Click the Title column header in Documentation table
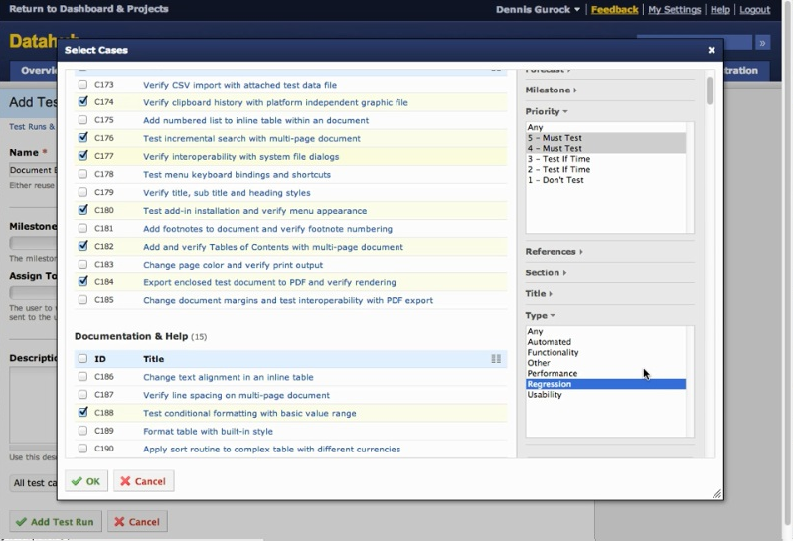This screenshot has height=541, width=793. tap(153, 359)
